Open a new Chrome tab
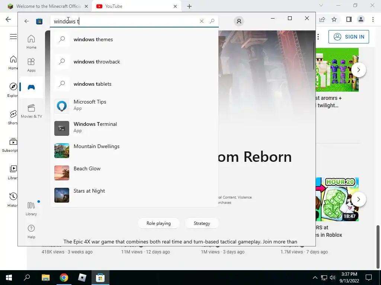The width and height of the screenshot is (381, 285). 189,7
